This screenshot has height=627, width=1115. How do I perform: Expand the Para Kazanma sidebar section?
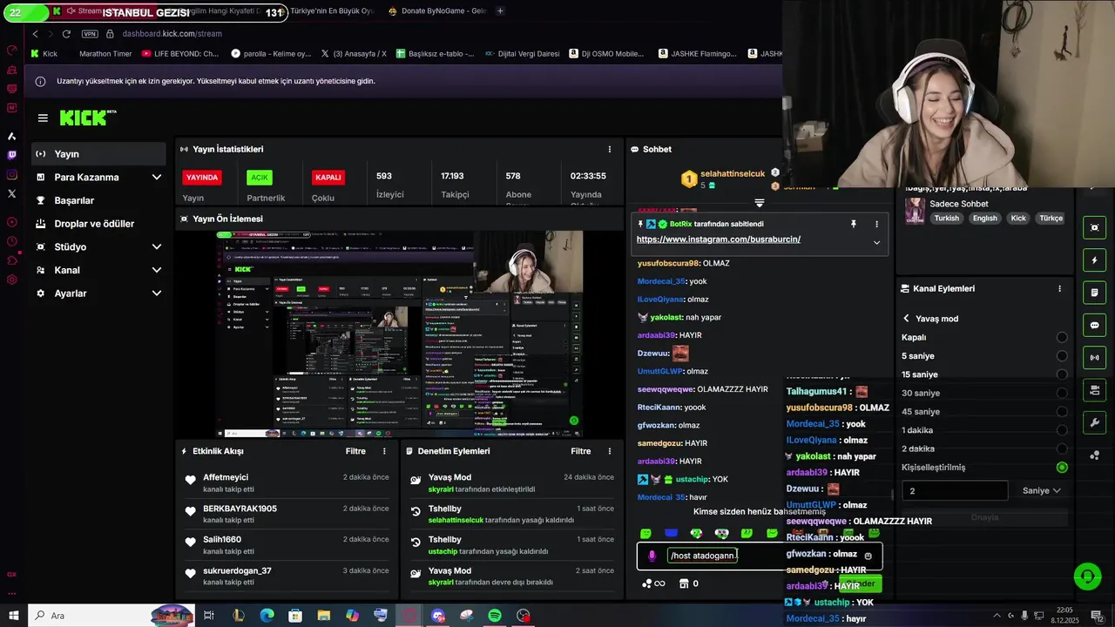click(157, 177)
